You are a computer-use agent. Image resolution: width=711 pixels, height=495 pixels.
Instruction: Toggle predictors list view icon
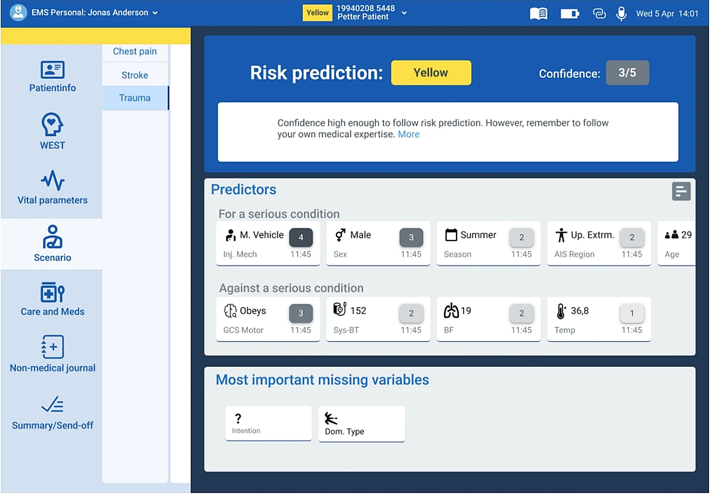(x=681, y=191)
